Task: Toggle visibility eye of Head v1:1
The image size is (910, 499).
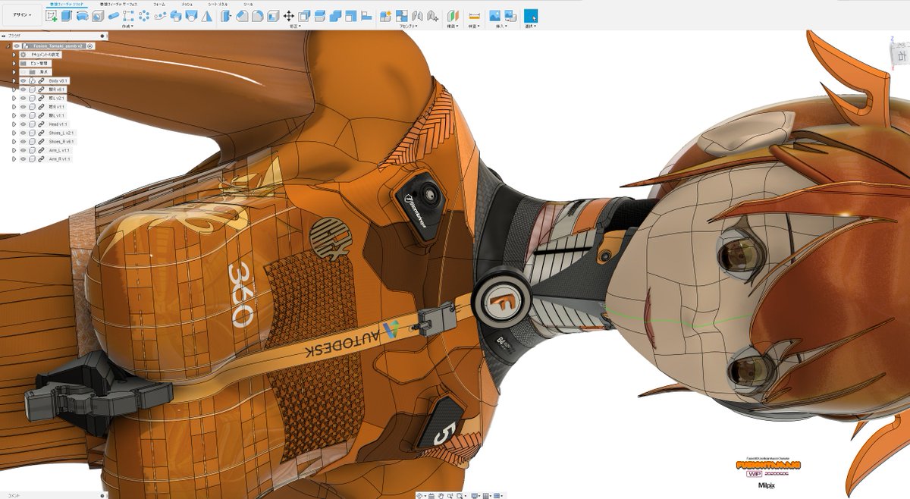Action: 24,124
